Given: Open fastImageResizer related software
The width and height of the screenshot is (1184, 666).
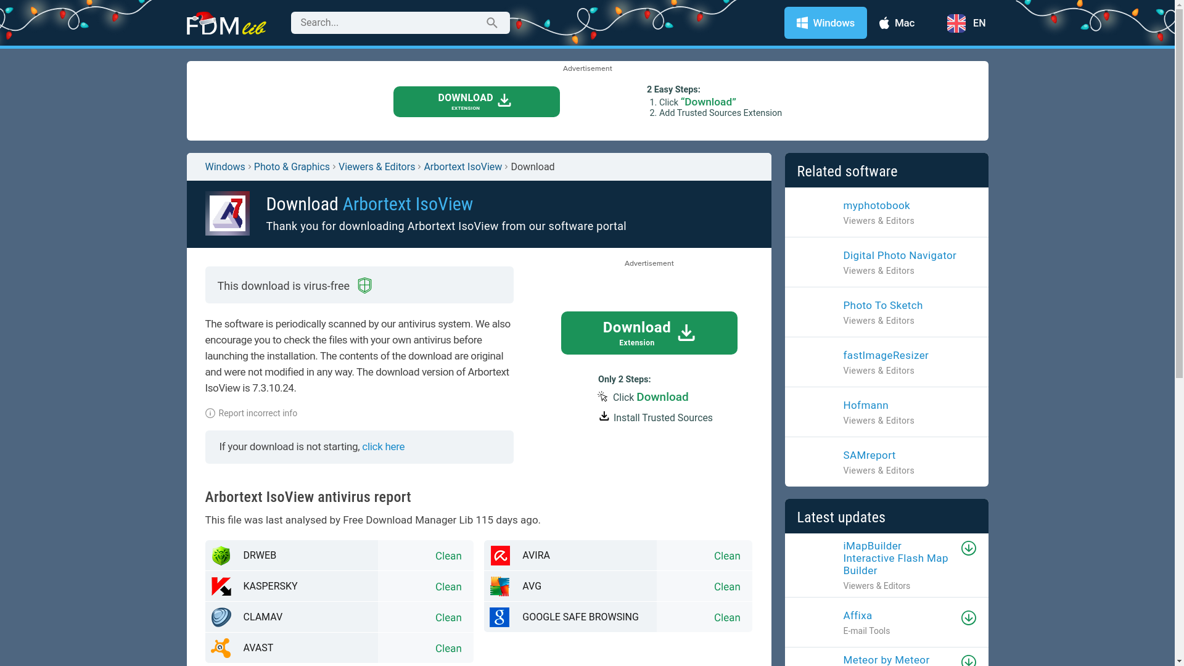Looking at the screenshot, I should point(886,355).
